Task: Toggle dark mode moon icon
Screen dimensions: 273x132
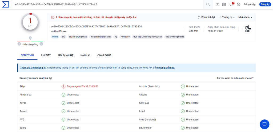Action: click(238, 4)
